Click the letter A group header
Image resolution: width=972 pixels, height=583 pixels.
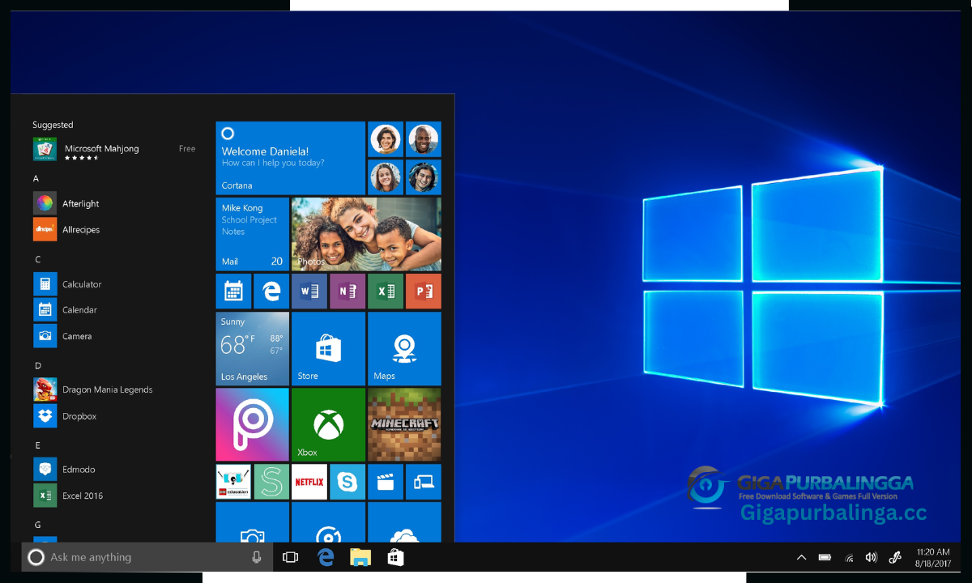(36, 178)
